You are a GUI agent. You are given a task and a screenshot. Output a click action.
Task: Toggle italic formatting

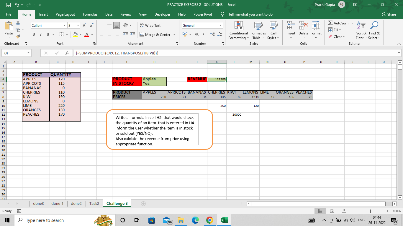point(40,34)
